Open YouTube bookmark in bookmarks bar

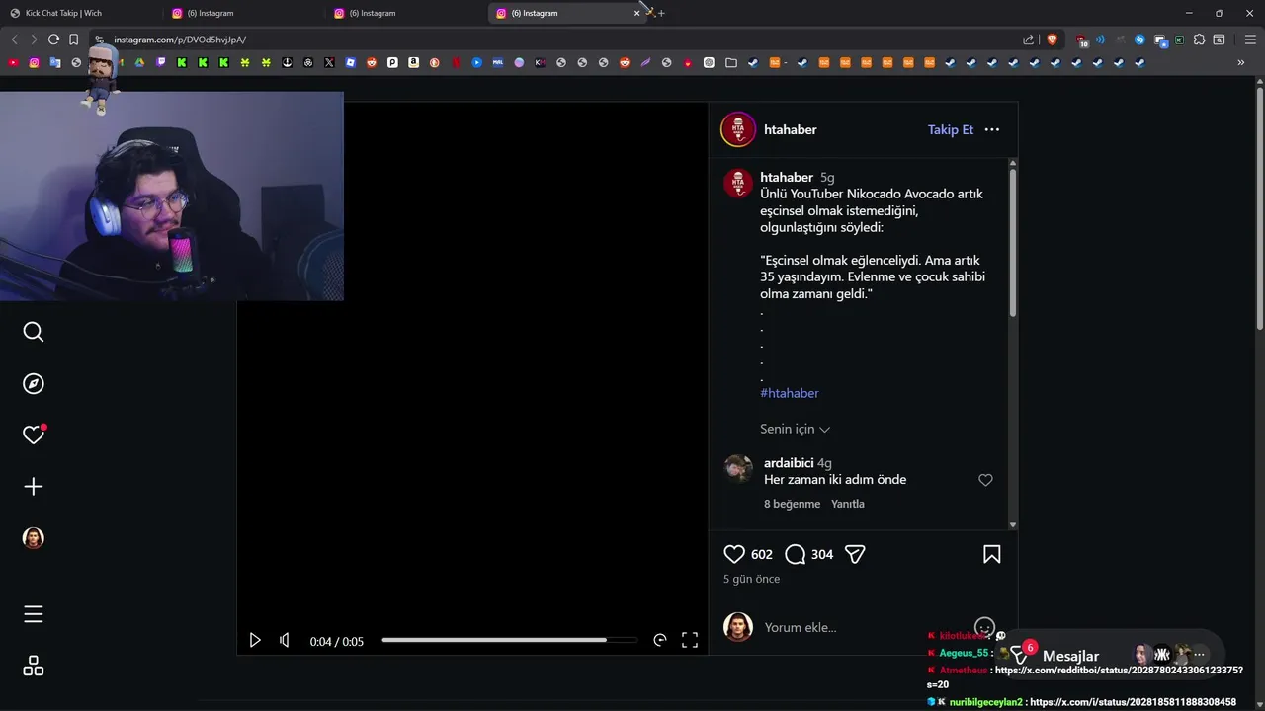(x=13, y=62)
